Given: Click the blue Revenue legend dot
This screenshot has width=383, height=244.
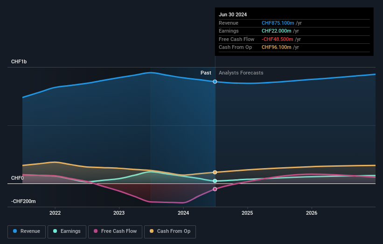Looking at the screenshot, I should pyautogui.click(x=15, y=231).
